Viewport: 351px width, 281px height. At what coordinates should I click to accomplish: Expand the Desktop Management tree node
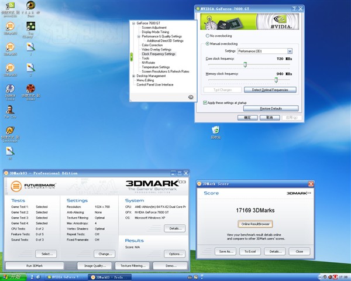click(x=133, y=76)
